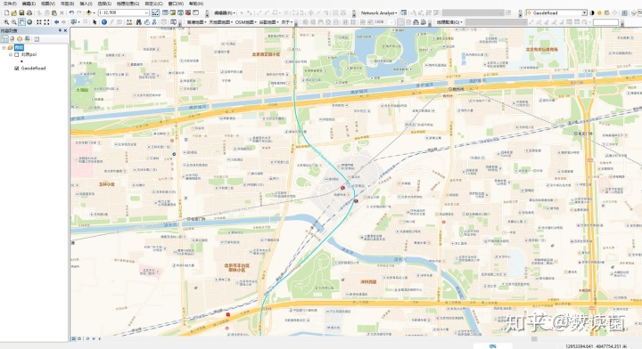Open Network Analyst window icon
The image size is (642, 349).
pos(404,12)
